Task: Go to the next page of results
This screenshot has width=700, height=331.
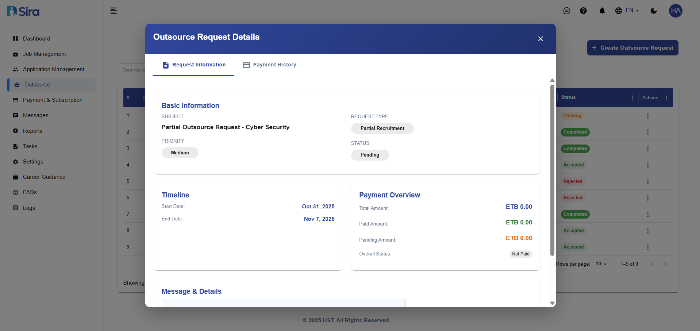Action: coord(665,264)
